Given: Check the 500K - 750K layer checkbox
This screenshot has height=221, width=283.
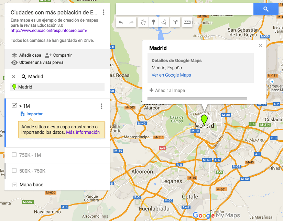Looking at the screenshot, I should (14, 171).
